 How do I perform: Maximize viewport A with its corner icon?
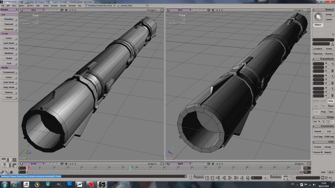coord(162,10)
